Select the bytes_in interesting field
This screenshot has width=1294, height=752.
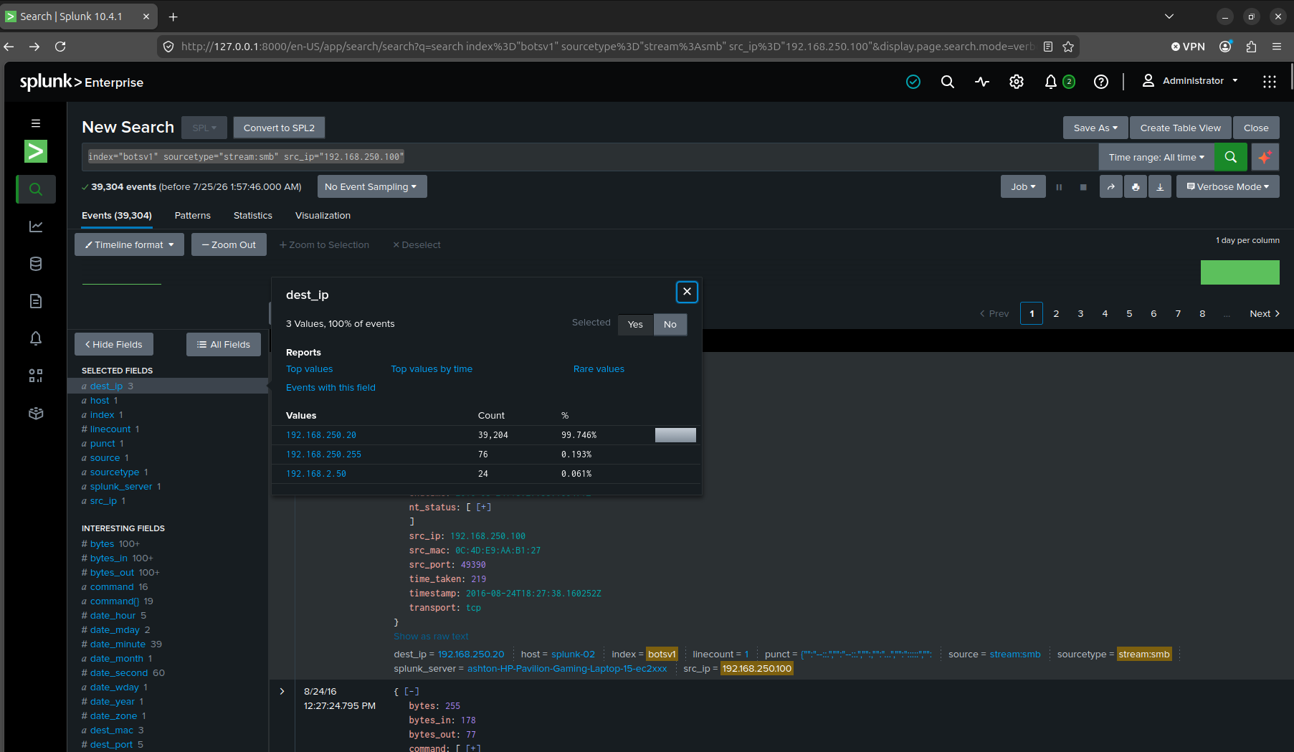click(108, 558)
